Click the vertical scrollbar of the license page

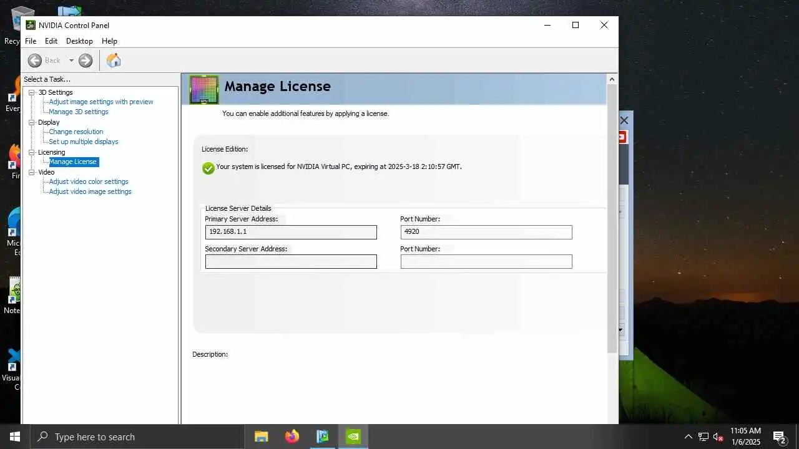click(x=612, y=218)
